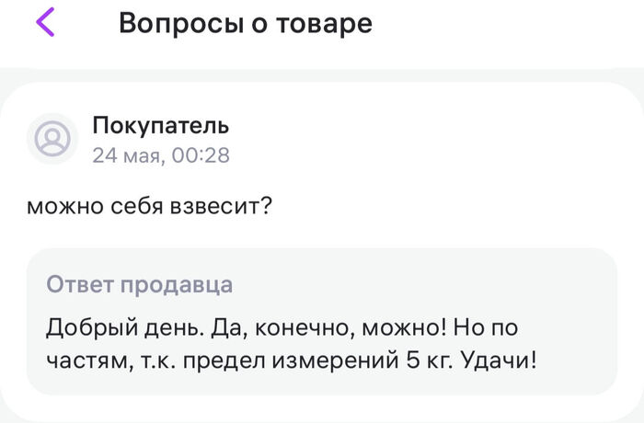Viewport: 644px width, 423px height.
Task: Click the "Вопросы о товаре" header title
Action: click(x=245, y=23)
